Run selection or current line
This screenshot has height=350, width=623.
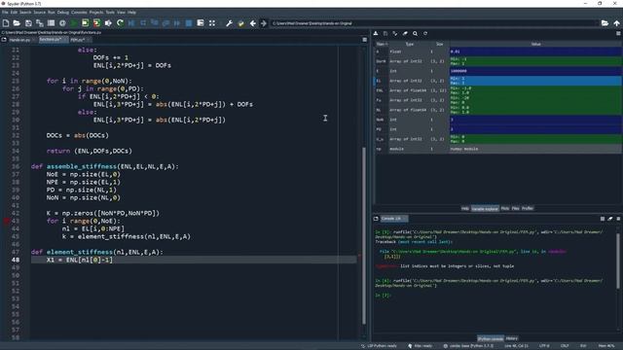(108, 23)
